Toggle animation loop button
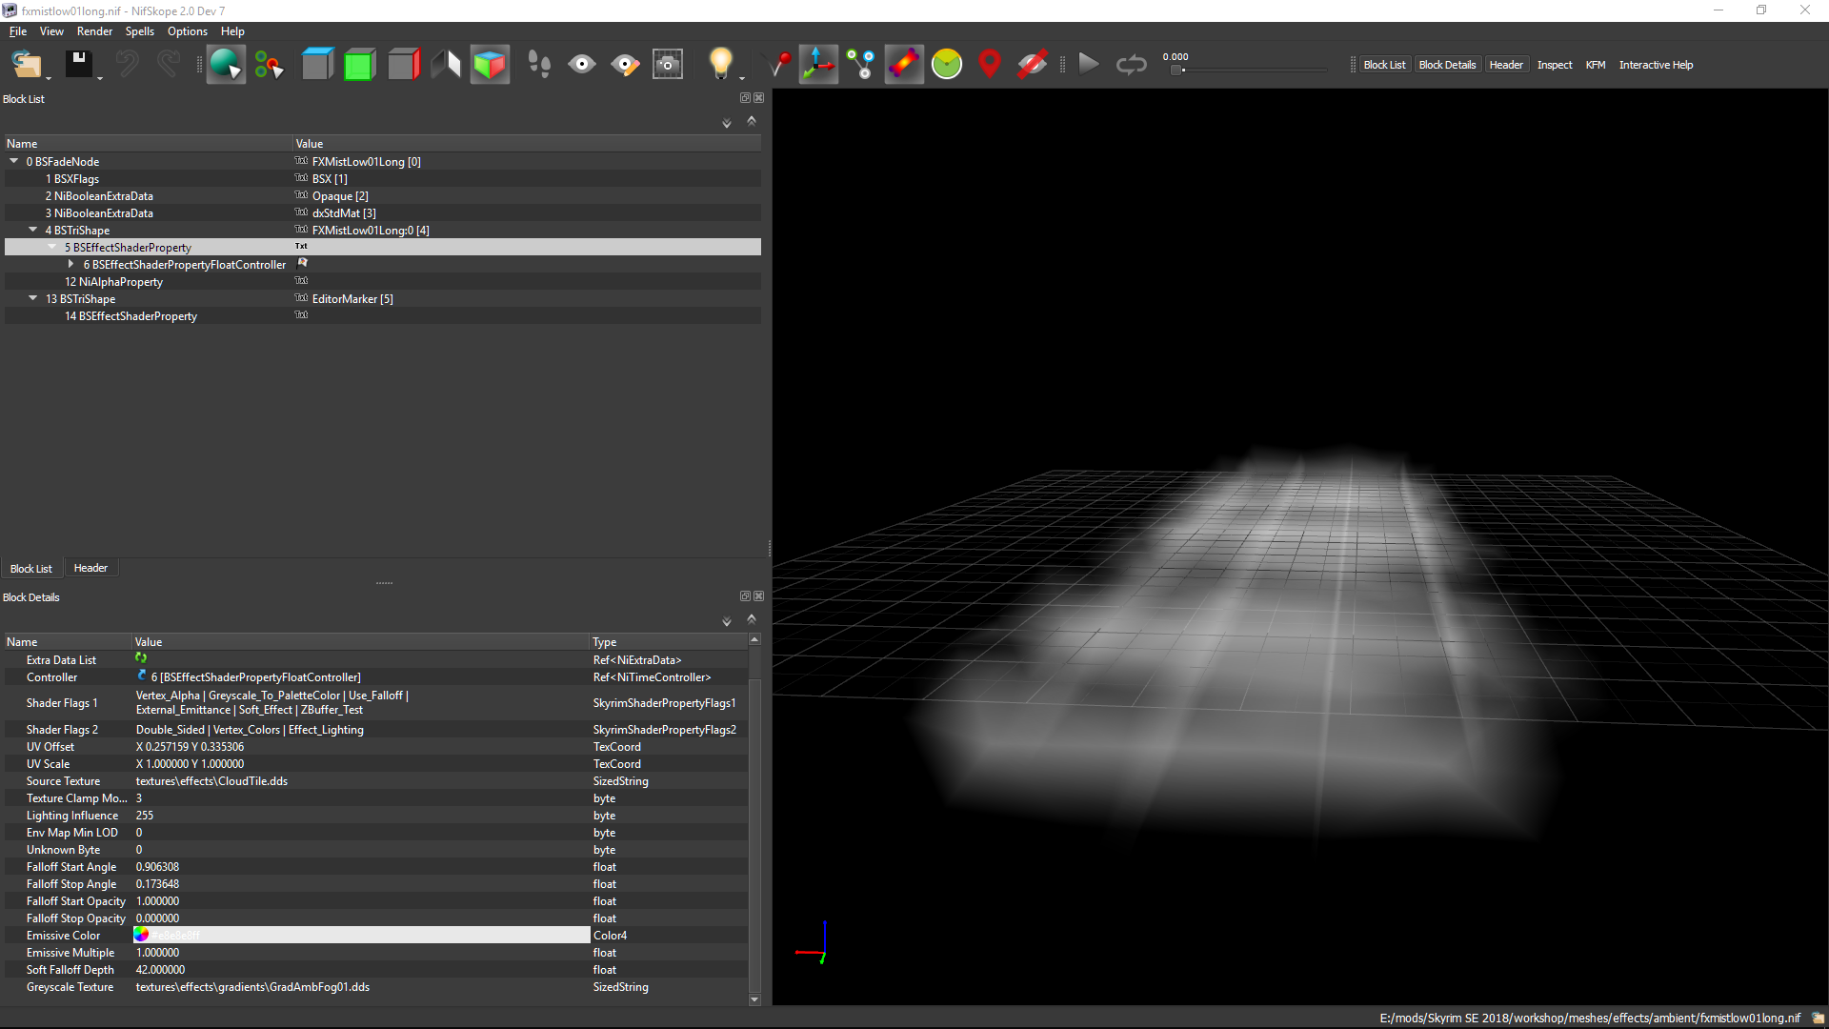 [1132, 65]
